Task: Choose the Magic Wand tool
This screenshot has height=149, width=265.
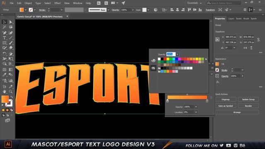Action: [5, 27]
